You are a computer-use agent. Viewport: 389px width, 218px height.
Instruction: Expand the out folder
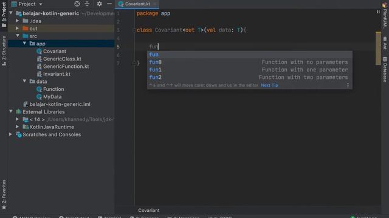18,28
